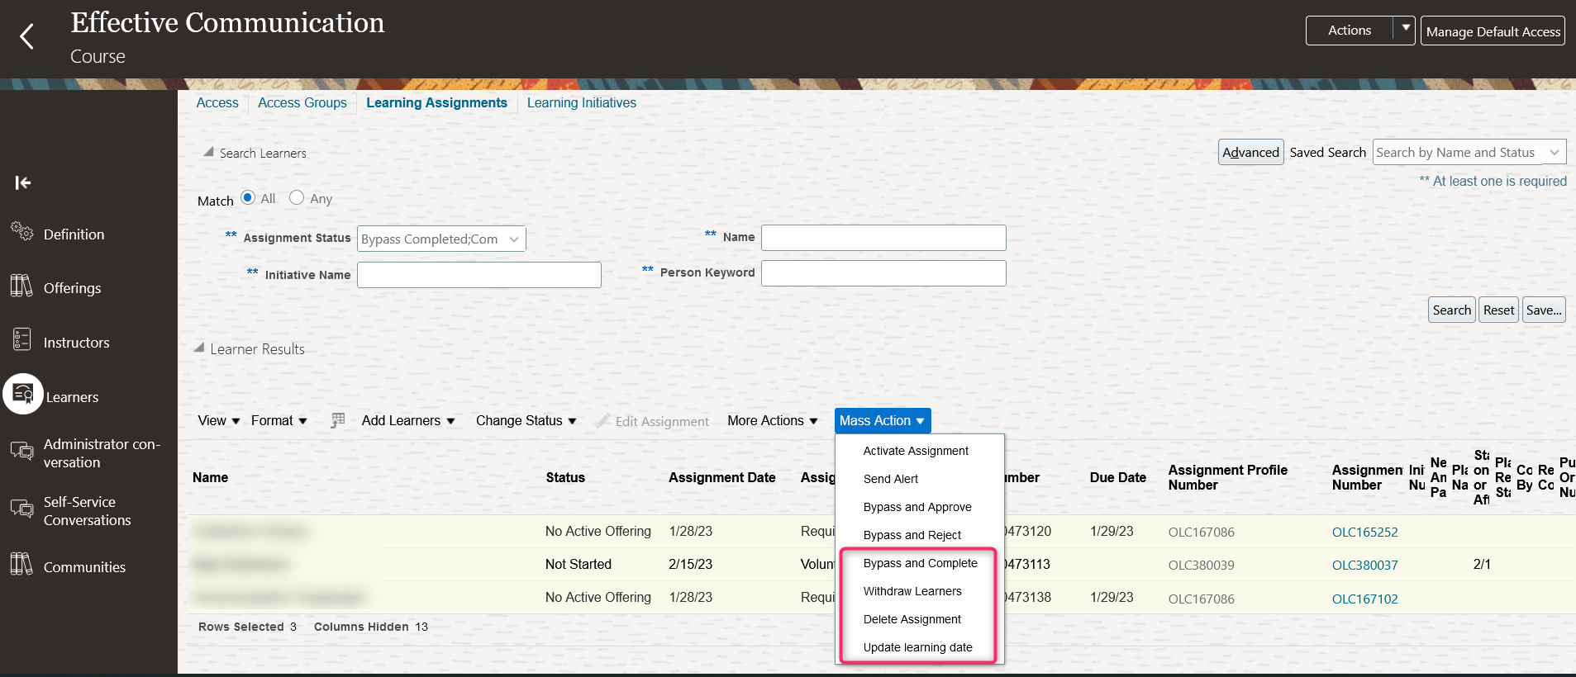Open the Saved Search combo box

click(1469, 152)
